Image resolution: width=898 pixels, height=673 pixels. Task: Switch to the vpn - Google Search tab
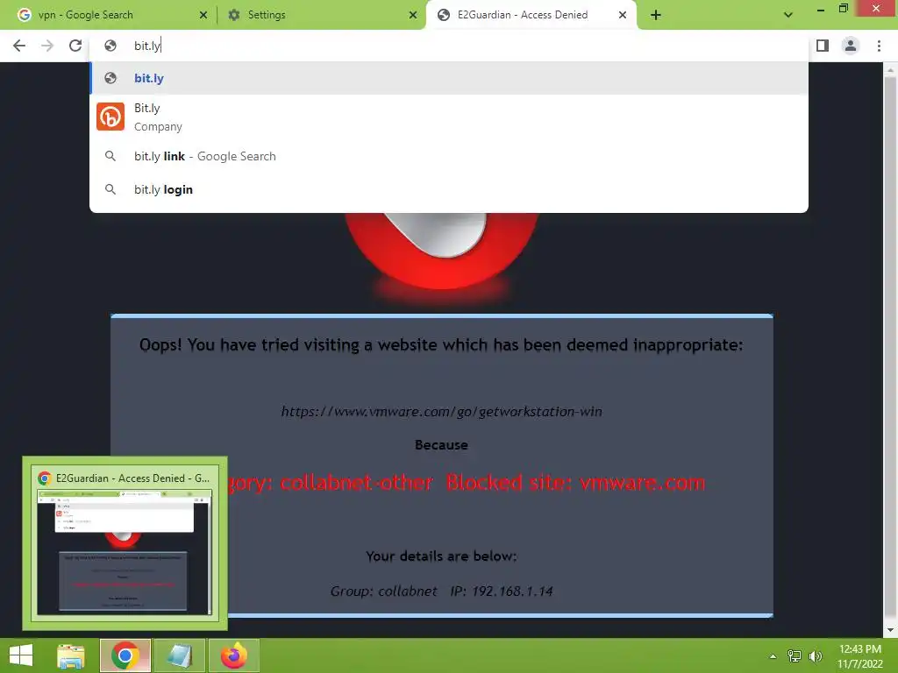tap(110, 15)
